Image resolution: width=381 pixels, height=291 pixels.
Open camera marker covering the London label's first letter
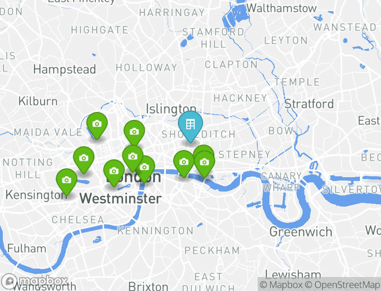point(114,173)
